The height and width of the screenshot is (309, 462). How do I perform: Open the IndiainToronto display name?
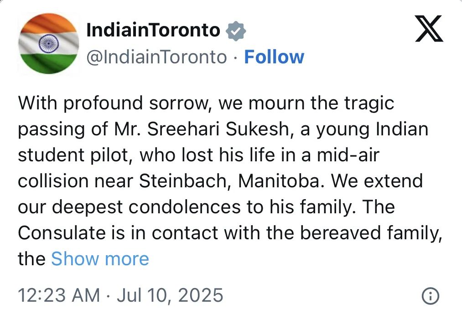[153, 30]
